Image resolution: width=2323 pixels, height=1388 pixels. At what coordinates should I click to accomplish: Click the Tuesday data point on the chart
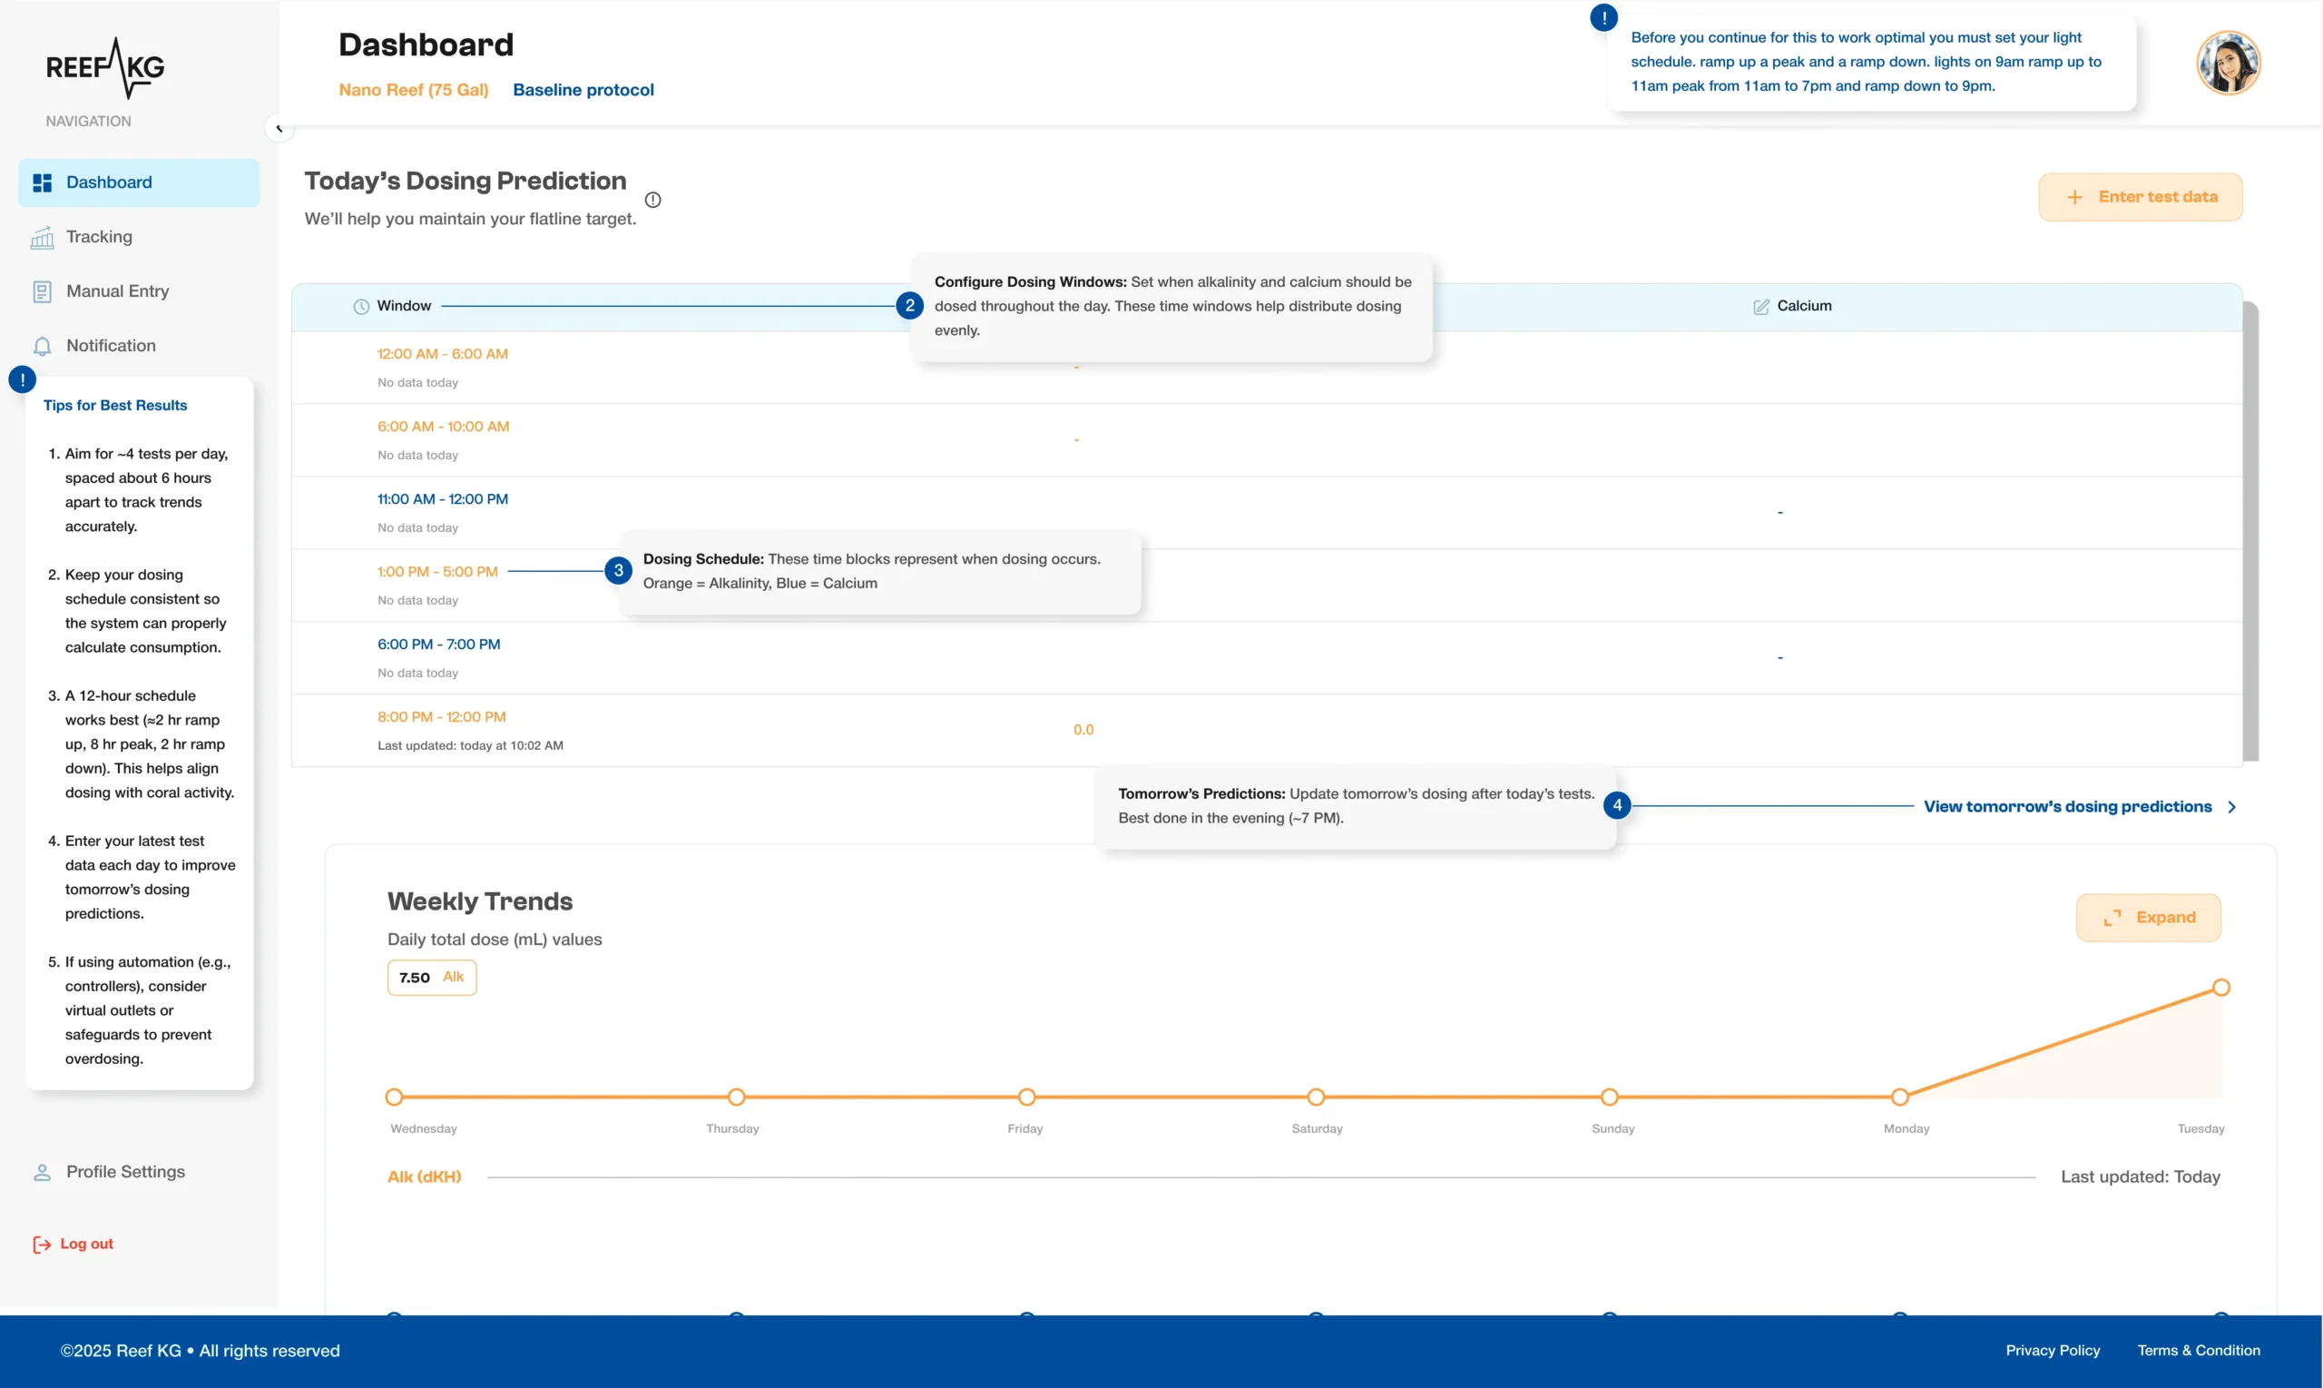pyautogui.click(x=2222, y=988)
